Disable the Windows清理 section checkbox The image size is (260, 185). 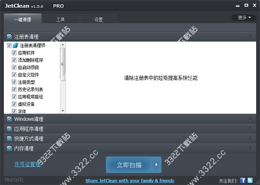coord(10,119)
